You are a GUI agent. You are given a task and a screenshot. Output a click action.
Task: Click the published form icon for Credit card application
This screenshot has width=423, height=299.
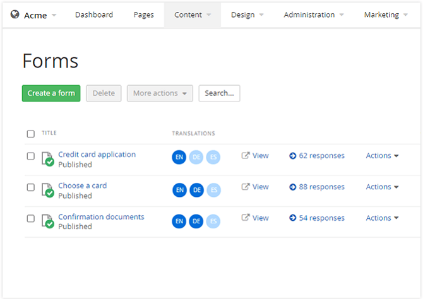click(47, 158)
